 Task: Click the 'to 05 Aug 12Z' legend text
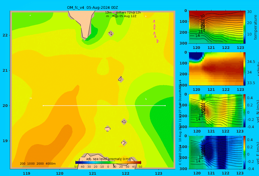(x=126, y=16)
